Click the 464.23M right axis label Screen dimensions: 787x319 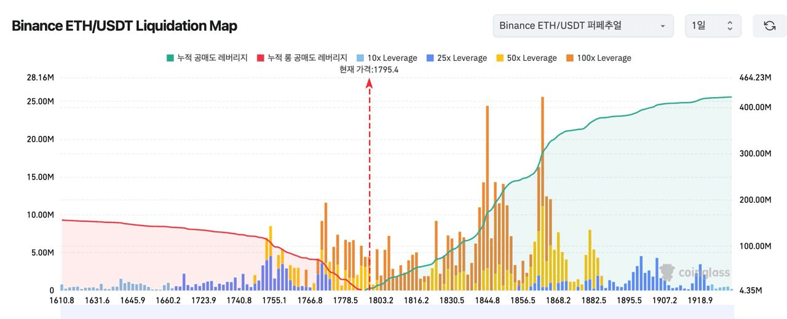(755, 77)
